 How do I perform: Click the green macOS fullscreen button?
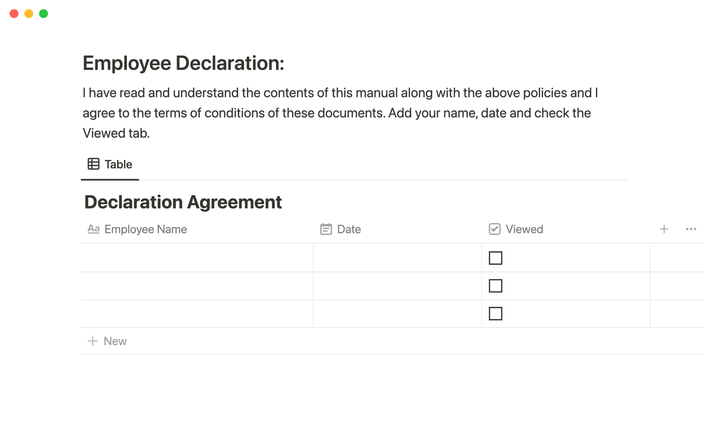pyautogui.click(x=44, y=14)
